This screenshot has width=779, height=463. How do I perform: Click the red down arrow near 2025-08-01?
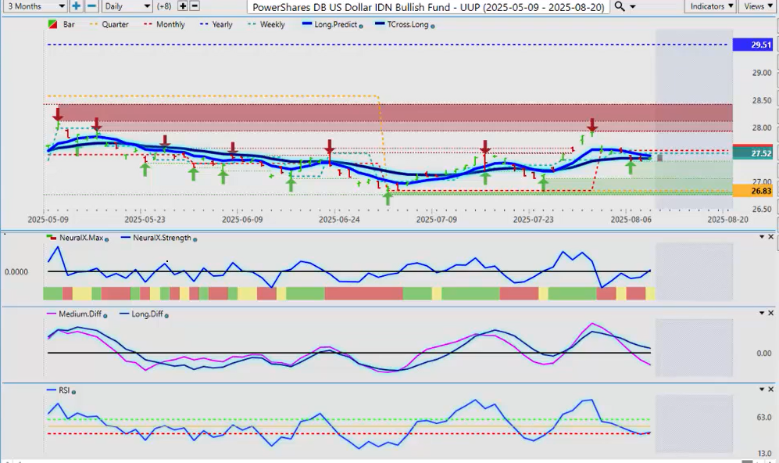pyautogui.click(x=592, y=125)
